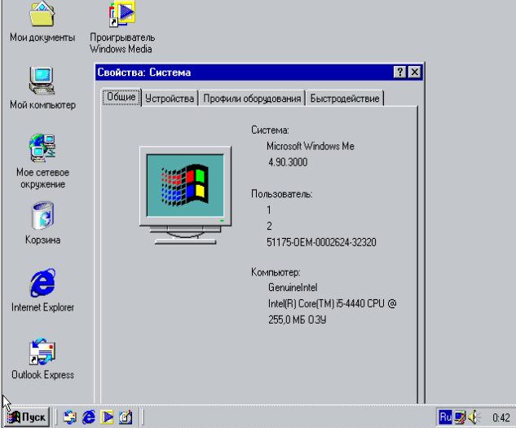Click the organization line "2"
The width and height of the screenshot is (516, 428).
coord(269,226)
